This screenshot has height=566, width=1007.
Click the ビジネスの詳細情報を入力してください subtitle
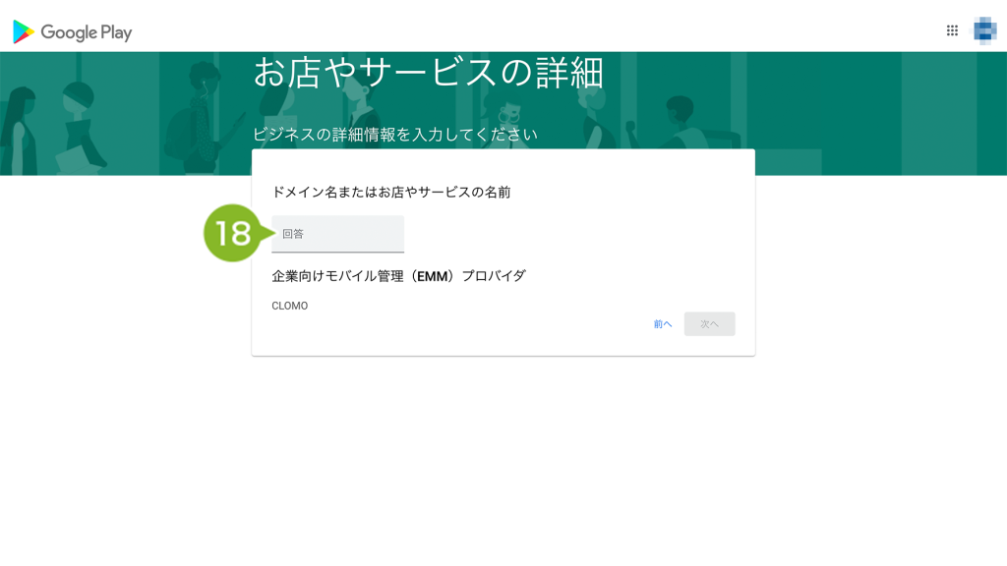point(395,134)
